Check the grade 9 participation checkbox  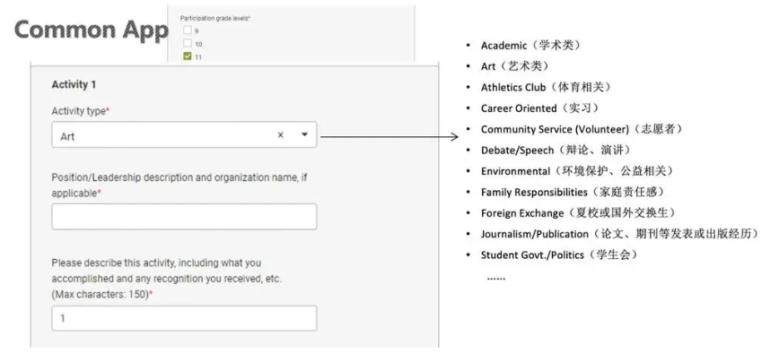coord(187,30)
